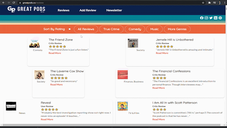Image resolution: width=227 pixels, height=128 pixels.
Task: Open the More Genres dropdown
Action: pos(177,29)
